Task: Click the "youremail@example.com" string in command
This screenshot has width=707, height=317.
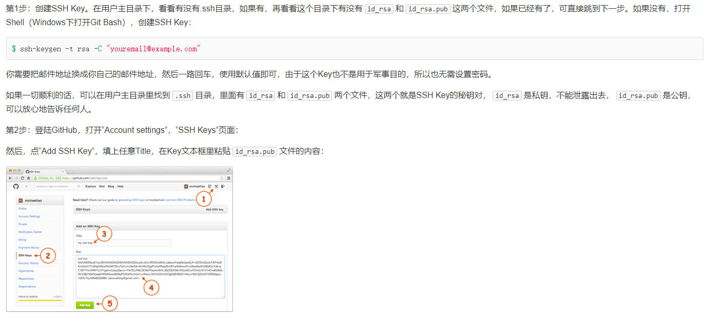Action: (153, 49)
